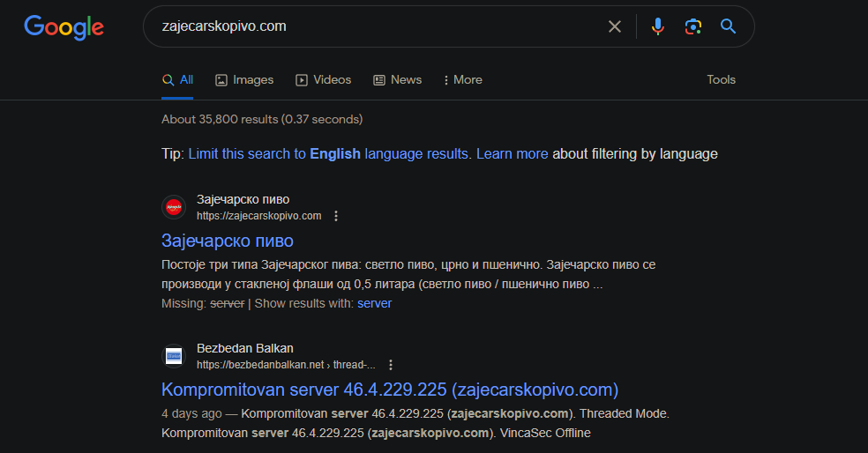Screen dimensions: 868x453
Task: Switch to the Images tab
Action: 244,80
